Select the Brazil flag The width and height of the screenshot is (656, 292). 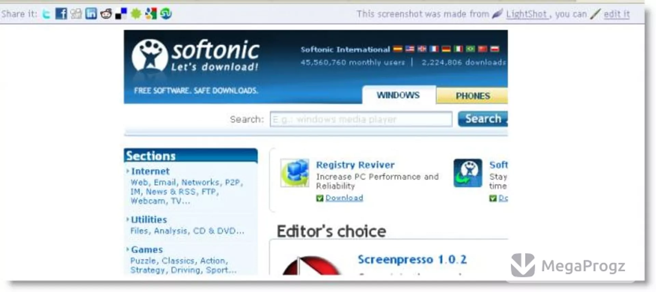pyautogui.click(x=470, y=49)
